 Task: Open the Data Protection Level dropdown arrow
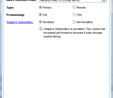[104, 1]
